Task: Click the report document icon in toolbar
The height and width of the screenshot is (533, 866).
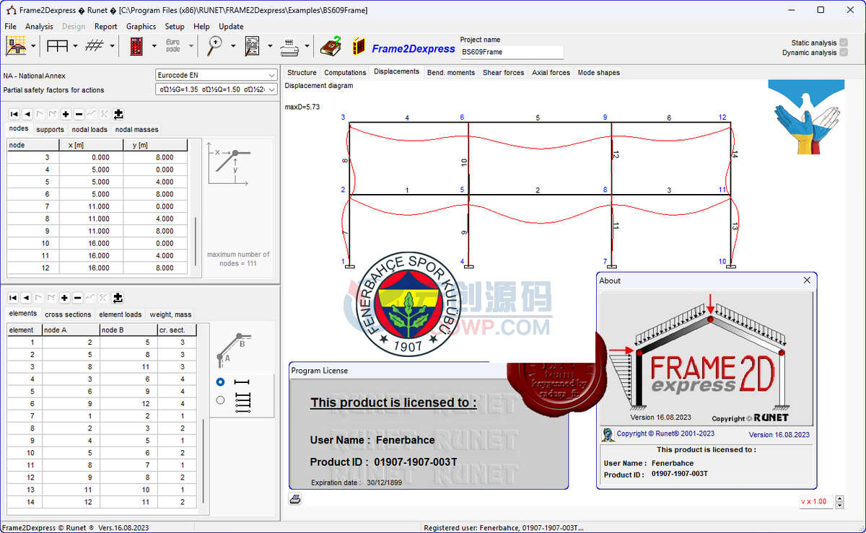Action: (252, 46)
